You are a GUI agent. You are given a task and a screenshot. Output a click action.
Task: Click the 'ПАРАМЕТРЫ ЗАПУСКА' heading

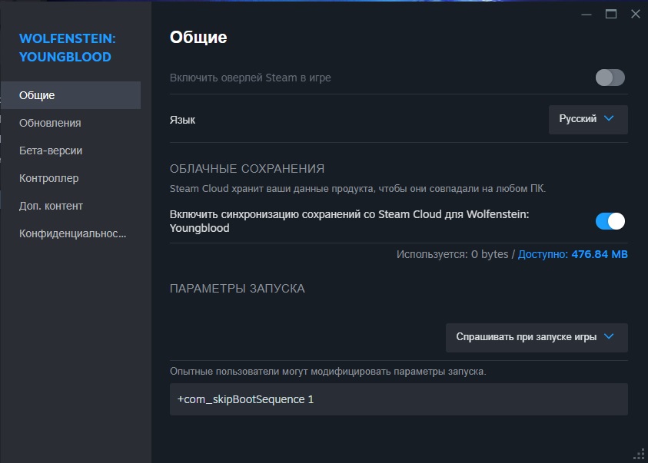click(x=238, y=289)
